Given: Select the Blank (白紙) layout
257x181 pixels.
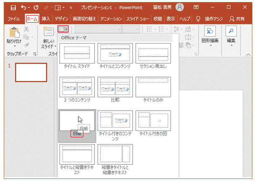Looking at the screenshot, I should click(77, 121).
